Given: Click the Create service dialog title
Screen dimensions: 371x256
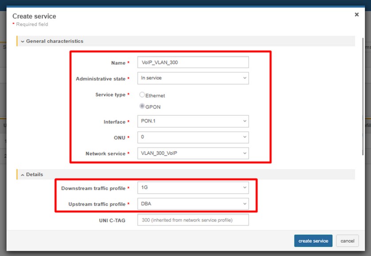Looking at the screenshot, I should pyautogui.click(x=34, y=16).
